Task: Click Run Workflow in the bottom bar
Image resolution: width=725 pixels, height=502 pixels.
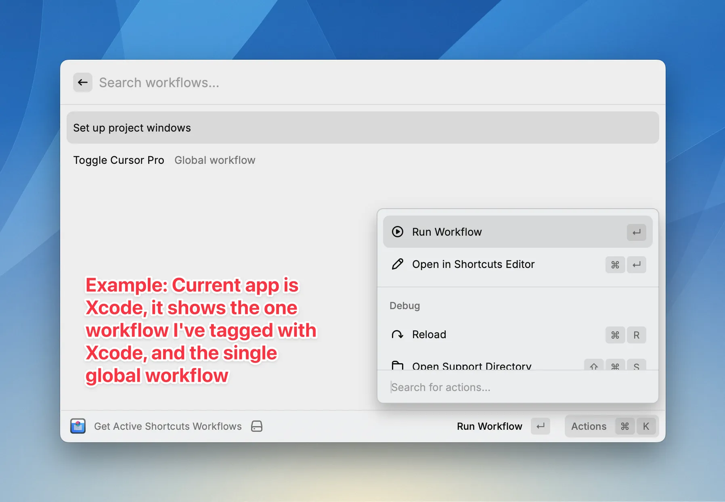Action: point(489,426)
